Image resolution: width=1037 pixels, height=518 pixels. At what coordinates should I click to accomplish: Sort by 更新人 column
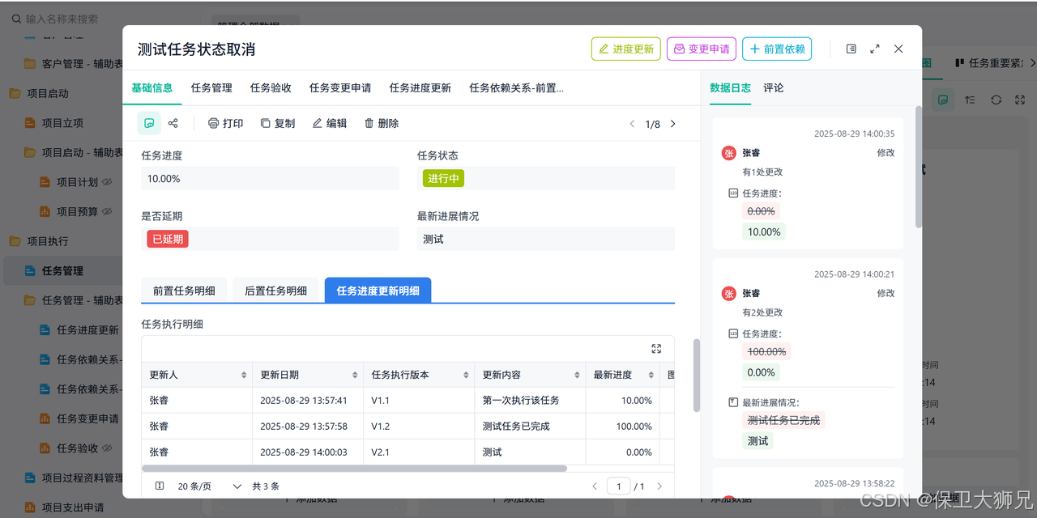tap(244, 375)
